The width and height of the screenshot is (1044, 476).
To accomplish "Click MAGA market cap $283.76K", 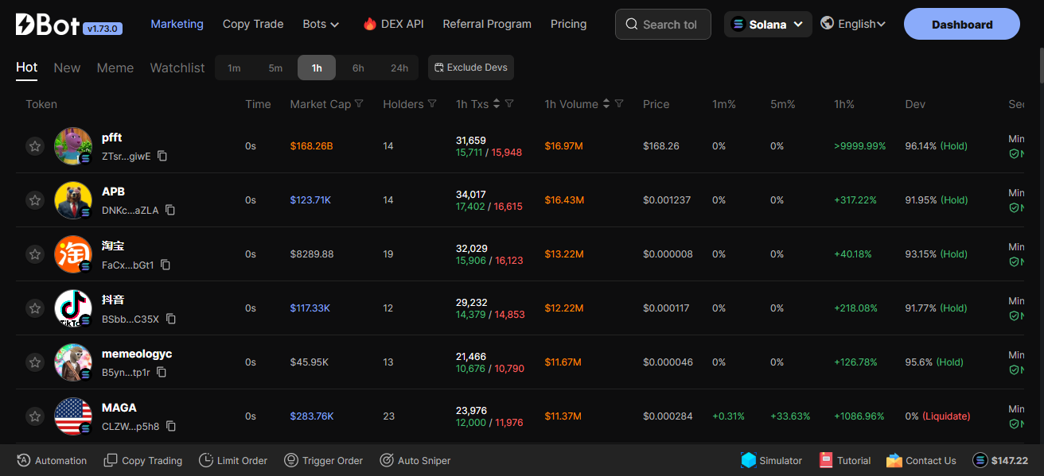I will click(312, 416).
